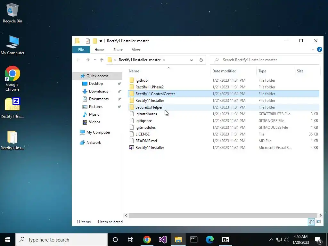Select Network in the navigation pane

[x=94, y=143]
